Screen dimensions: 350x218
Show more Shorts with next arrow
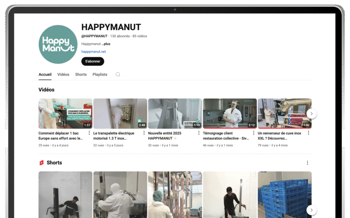(x=311, y=210)
